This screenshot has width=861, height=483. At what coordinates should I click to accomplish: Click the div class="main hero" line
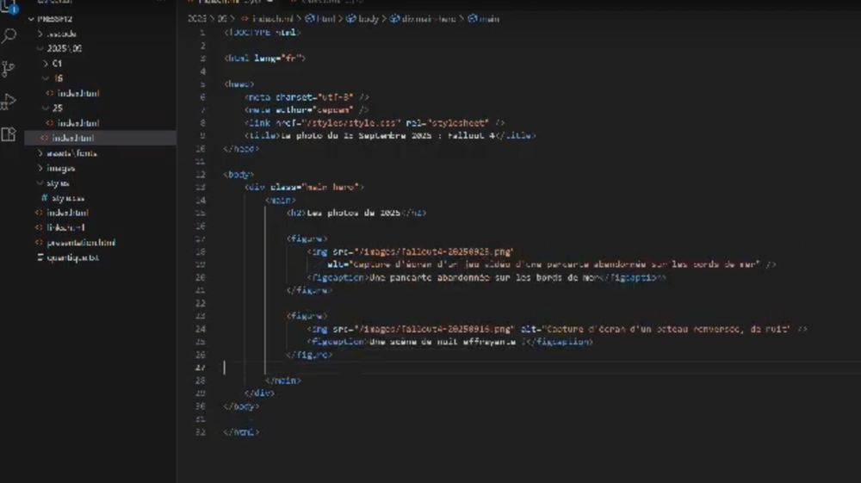pyautogui.click(x=304, y=187)
